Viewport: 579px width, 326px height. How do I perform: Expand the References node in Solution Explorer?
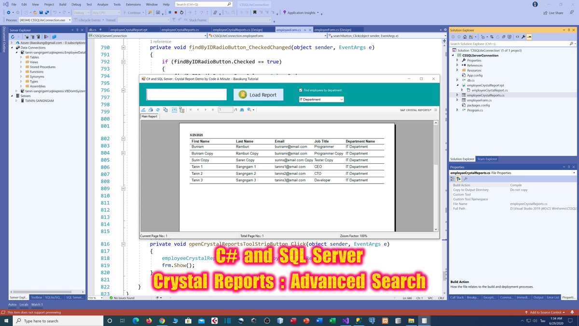458,65
